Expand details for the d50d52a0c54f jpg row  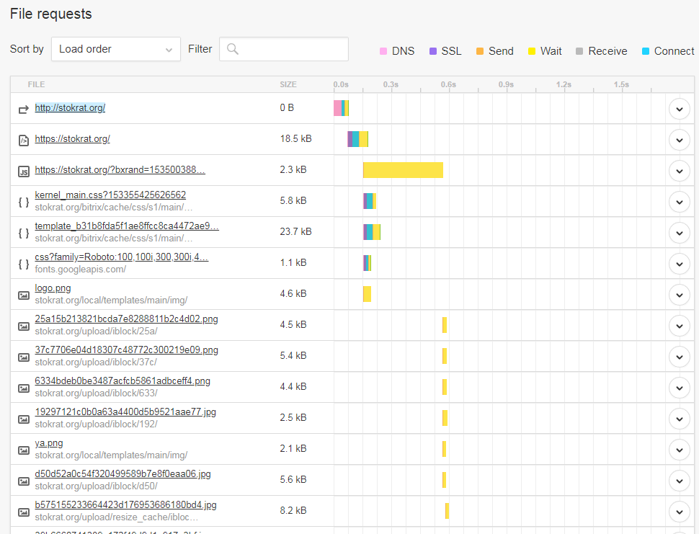pyautogui.click(x=679, y=481)
